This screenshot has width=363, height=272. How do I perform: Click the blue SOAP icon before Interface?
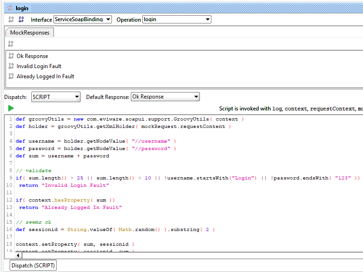[x=21, y=19]
